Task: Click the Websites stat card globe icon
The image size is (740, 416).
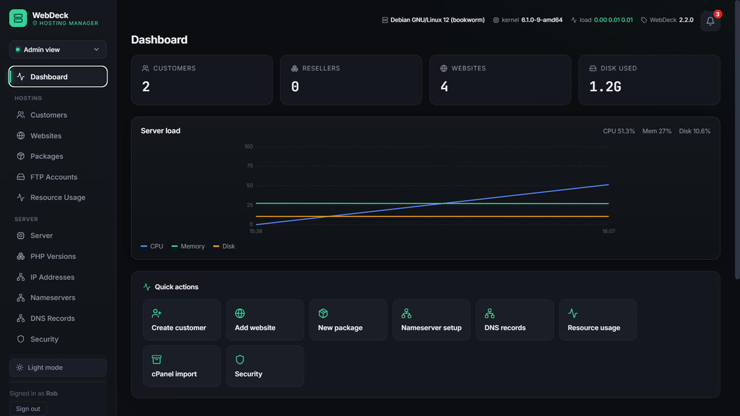Action: [443, 68]
